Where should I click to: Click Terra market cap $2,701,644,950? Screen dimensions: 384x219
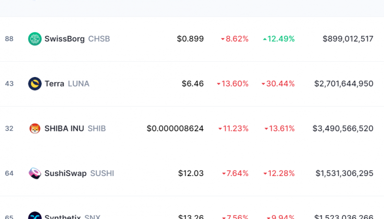click(x=344, y=84)
